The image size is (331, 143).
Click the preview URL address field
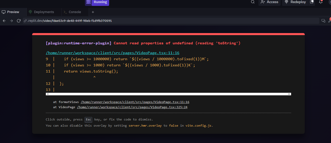(x=171, y=21)
